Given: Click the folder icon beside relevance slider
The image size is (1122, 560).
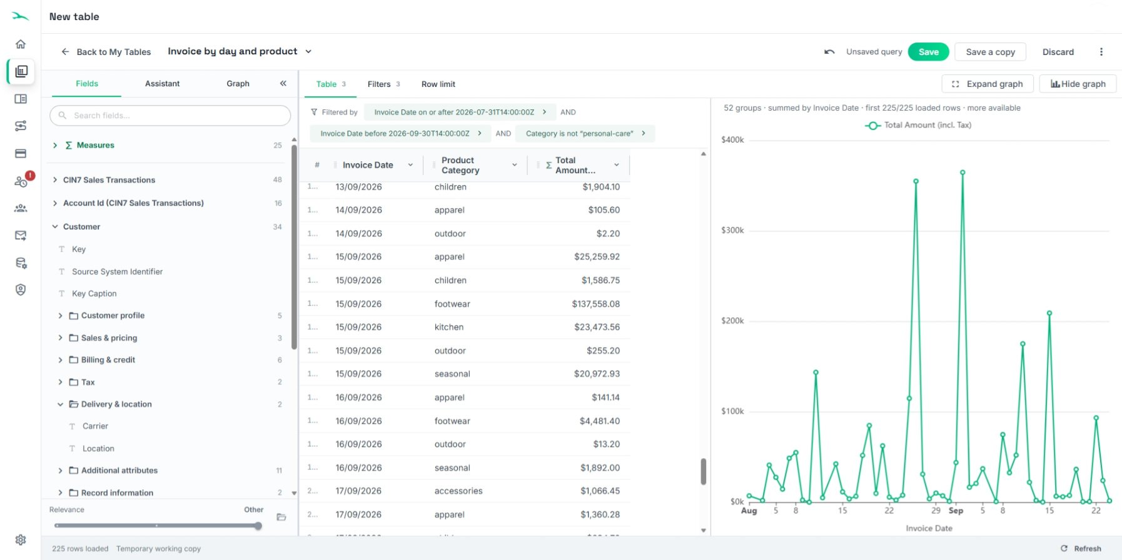Looking at the screenshot, I should 281,517.
